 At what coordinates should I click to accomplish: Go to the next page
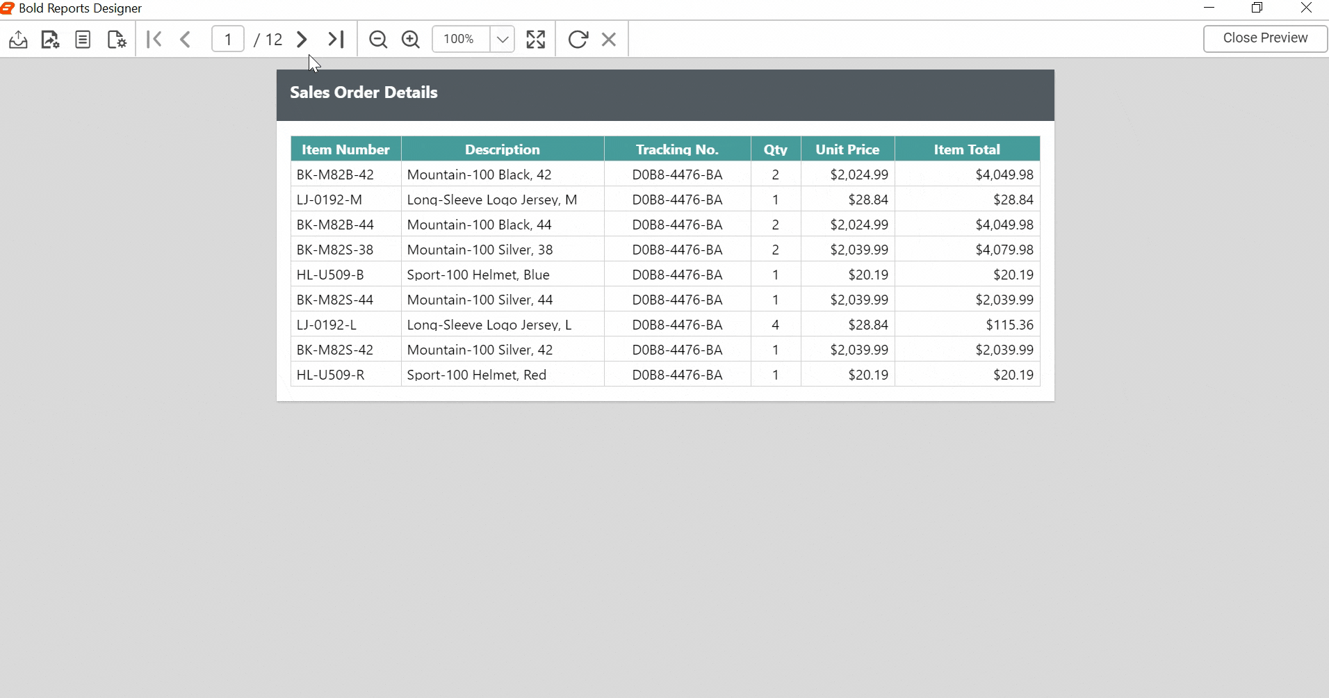(x=300, y=39)
